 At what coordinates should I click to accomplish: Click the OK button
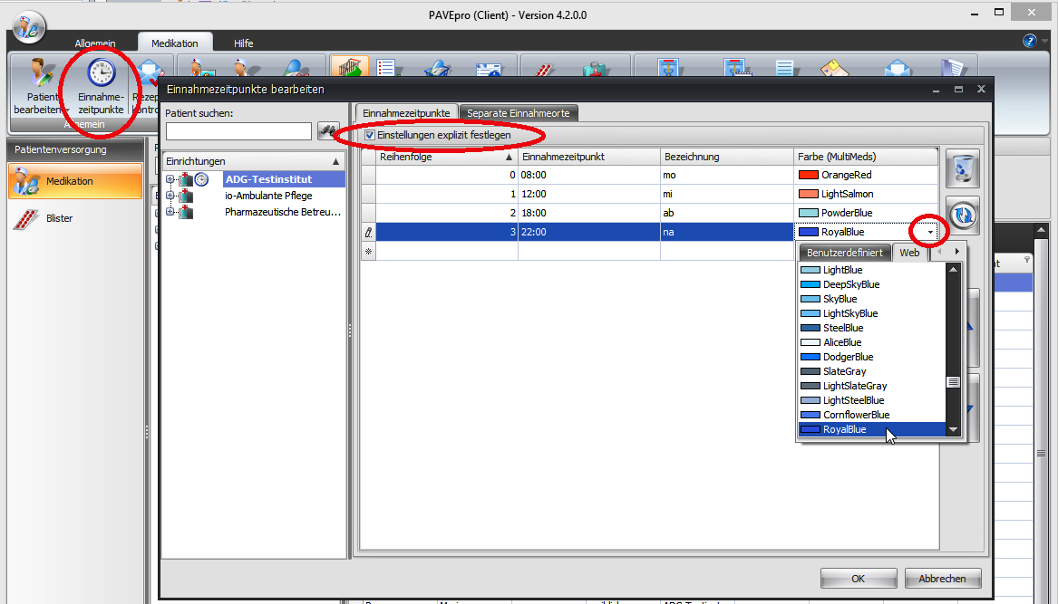pyautogui.click(x=858, y=579)
